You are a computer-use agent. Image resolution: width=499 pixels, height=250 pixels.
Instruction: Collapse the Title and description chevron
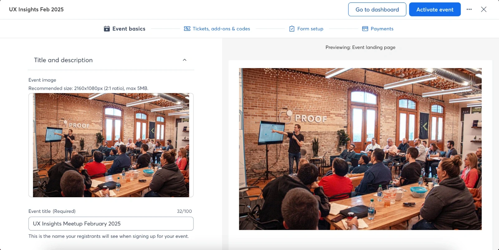[x=185, y=60]
